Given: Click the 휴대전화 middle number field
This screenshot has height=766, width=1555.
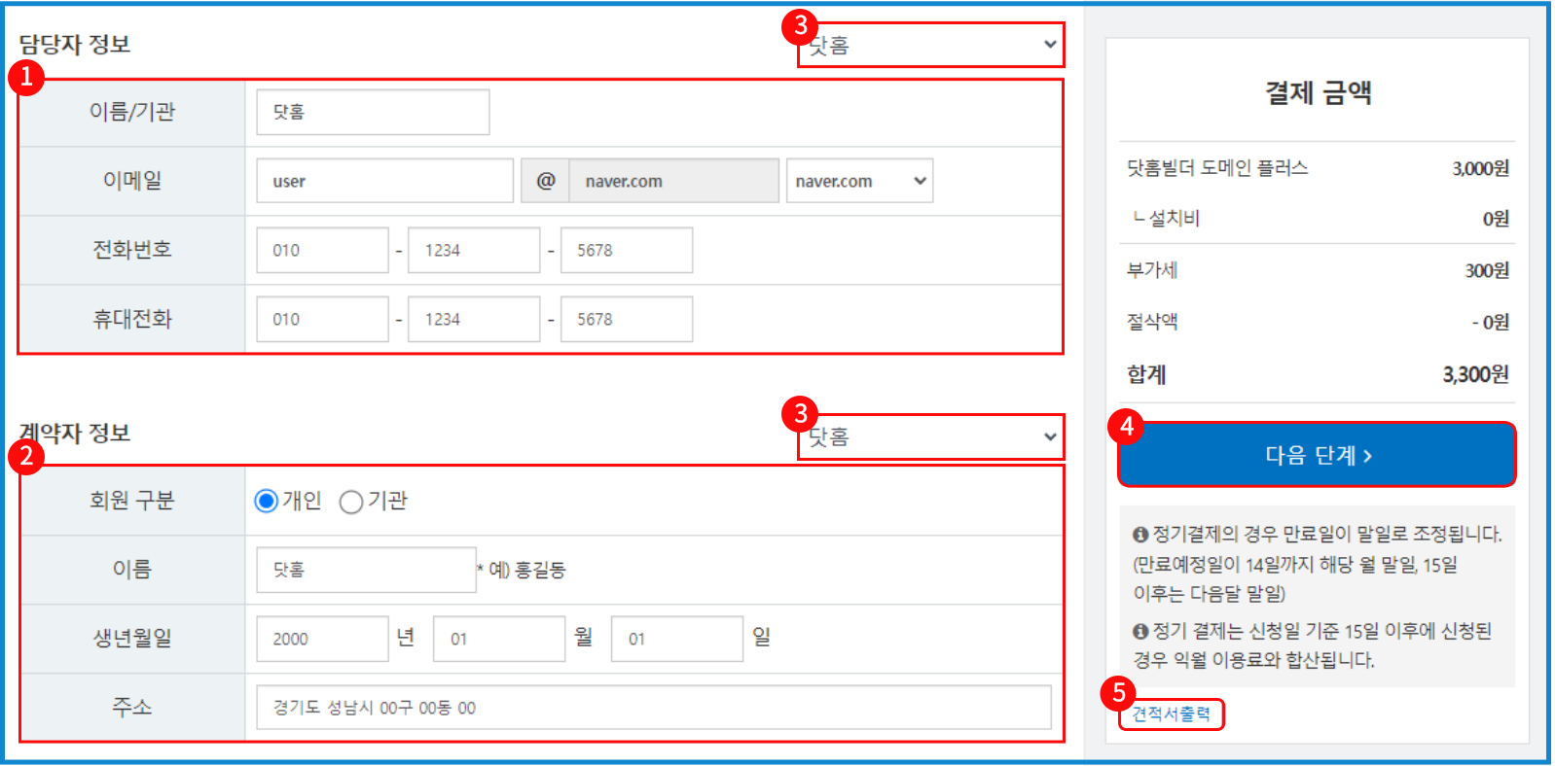Looking at the screenshot, I should (474, 320).
